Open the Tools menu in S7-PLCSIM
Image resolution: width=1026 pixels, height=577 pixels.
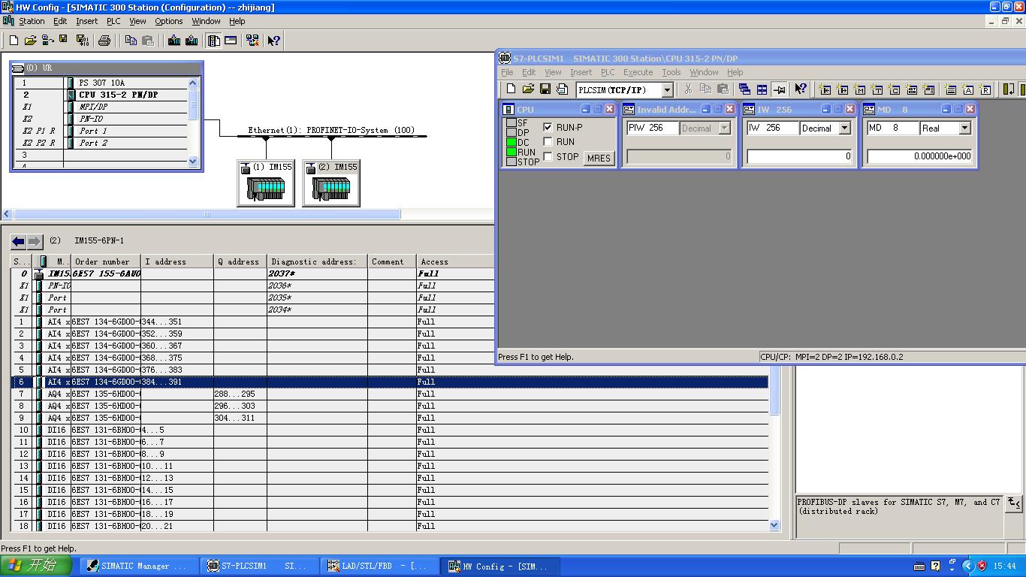671,72
